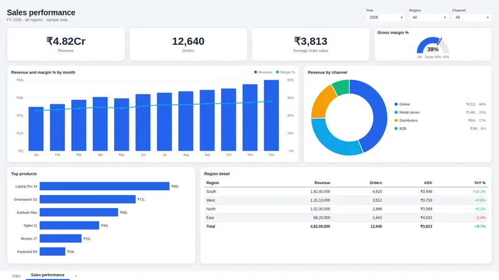Click West orders value 3,512
499x280 pixels.
pyautogui.click(x=377, y=200)
